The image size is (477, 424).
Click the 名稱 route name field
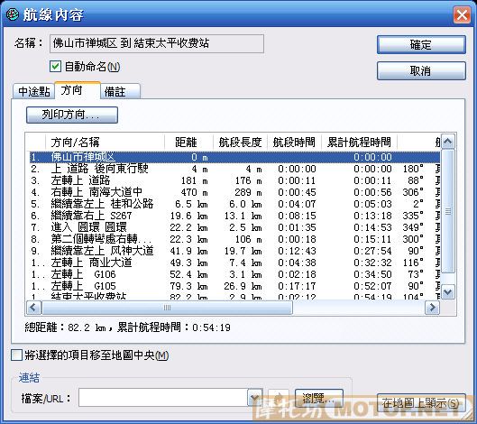pos(157,44)
